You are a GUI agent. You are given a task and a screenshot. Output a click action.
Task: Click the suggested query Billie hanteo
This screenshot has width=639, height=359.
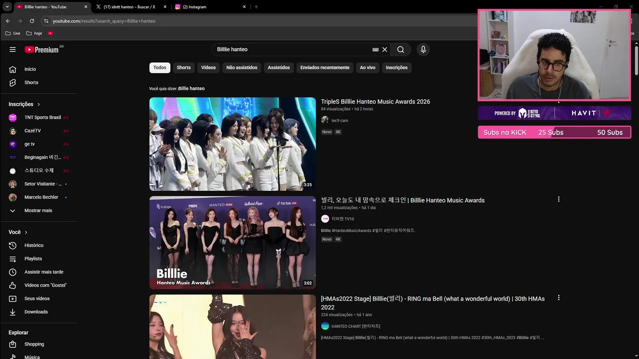click(x=191, y=88)
